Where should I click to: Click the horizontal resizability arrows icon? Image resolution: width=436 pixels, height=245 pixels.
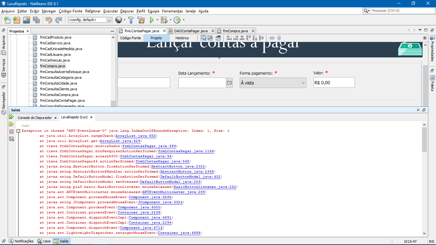[x=272, y=38]
